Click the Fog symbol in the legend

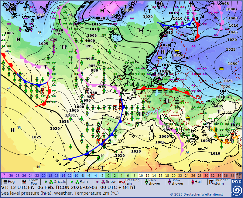click(x=5, y=182)
